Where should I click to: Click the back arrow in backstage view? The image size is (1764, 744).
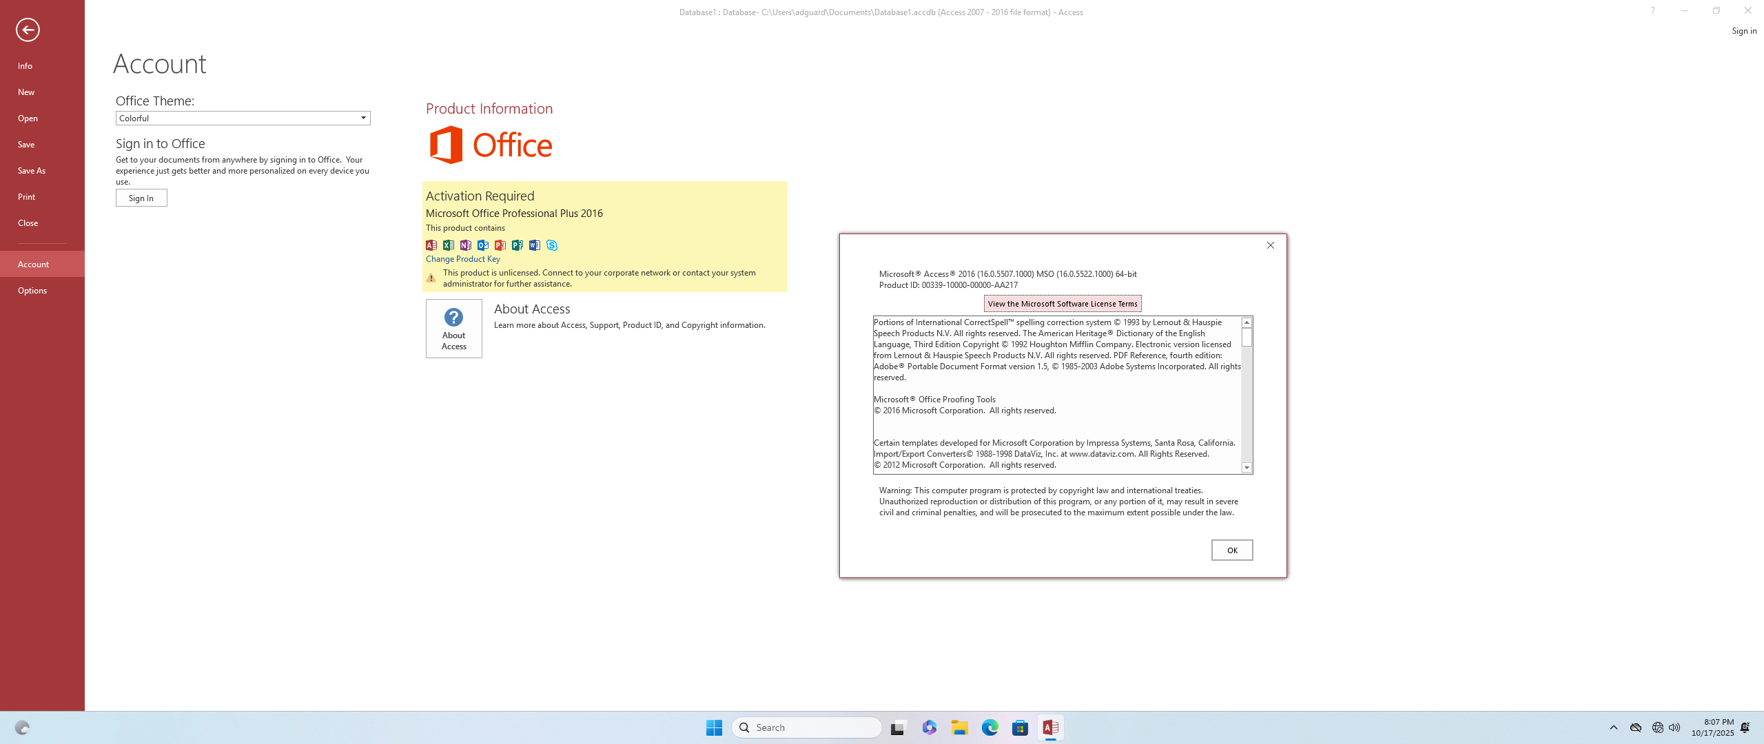click(x=28, y=30)
